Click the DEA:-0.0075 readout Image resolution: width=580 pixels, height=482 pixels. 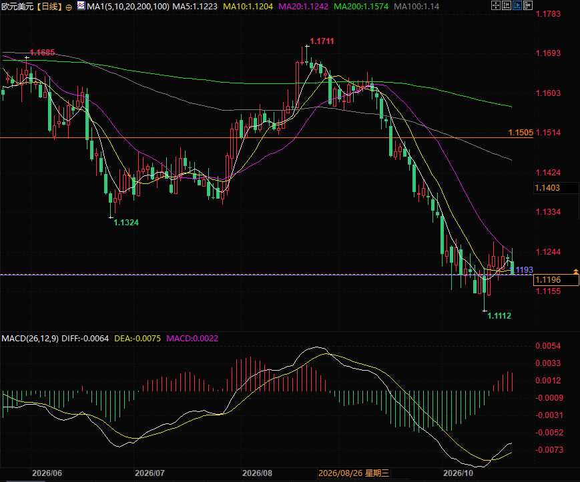[137, 338]
